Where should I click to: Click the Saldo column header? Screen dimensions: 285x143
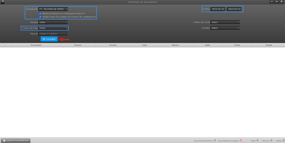[x=207, y=45]
